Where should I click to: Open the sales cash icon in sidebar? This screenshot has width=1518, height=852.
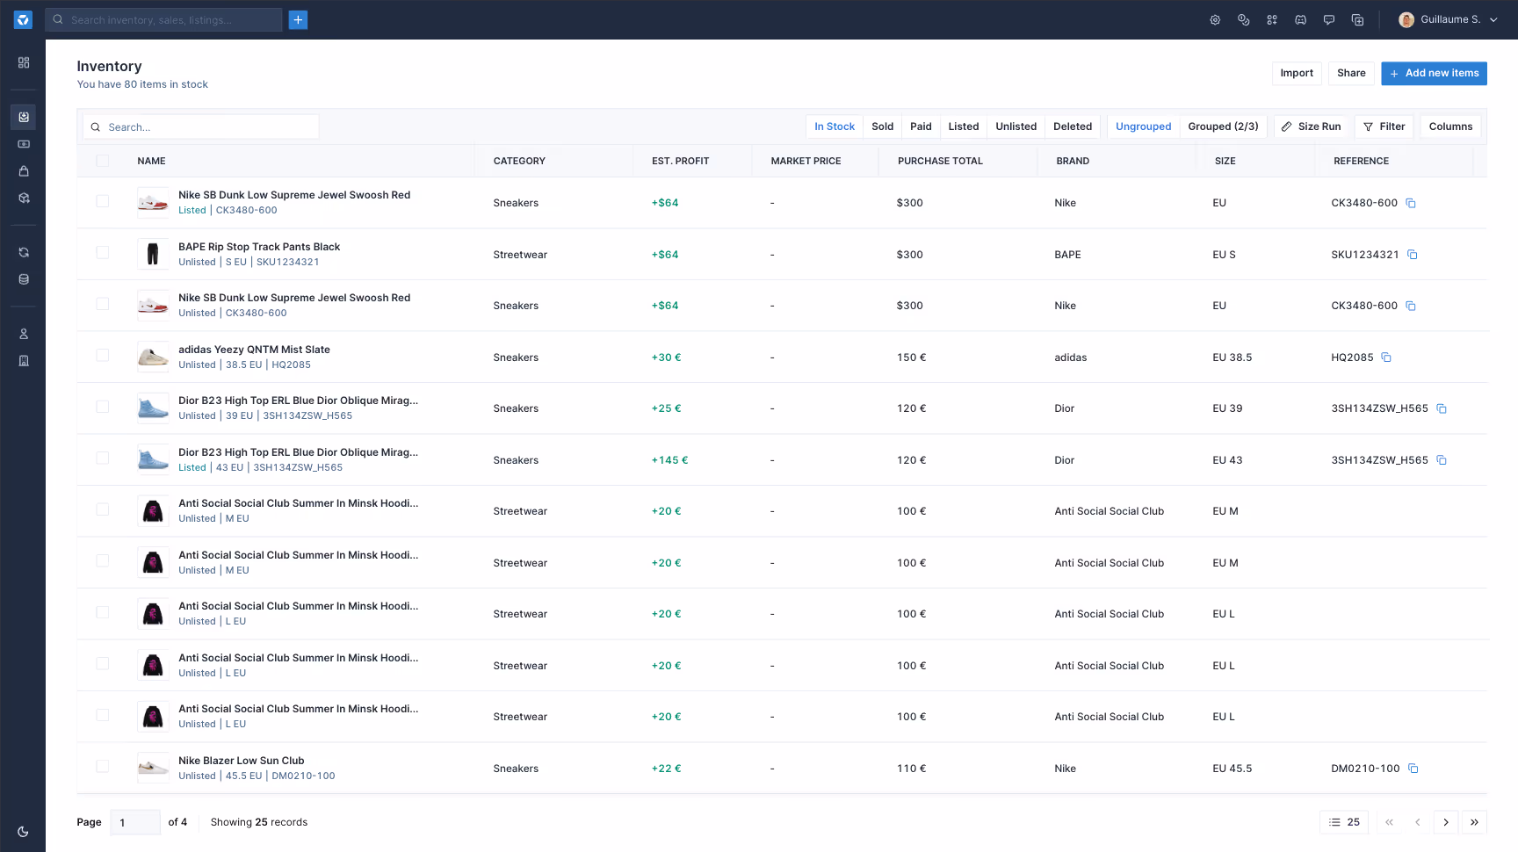click(x=24, y=144)
